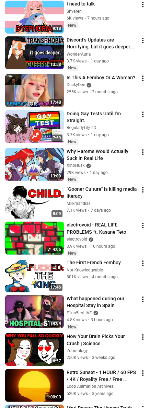Open options menu for 'The First French Femboy'
Image resolution: width=150 pixels, height=408 pixels.
143,263
